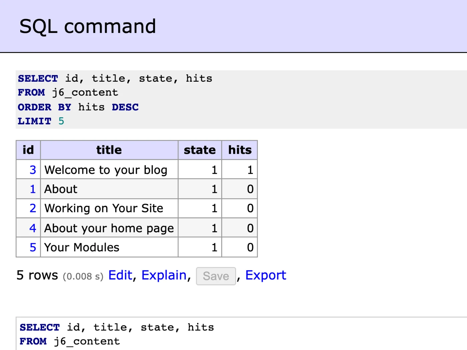This screenshot has width=467, height=350.
Task: Click the state value in the 'Working on Your Site' row
Action: tap(200, 208)
